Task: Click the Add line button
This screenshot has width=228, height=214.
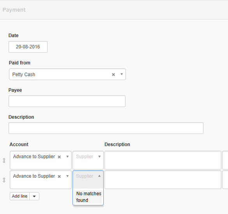Action: [19, 196]
